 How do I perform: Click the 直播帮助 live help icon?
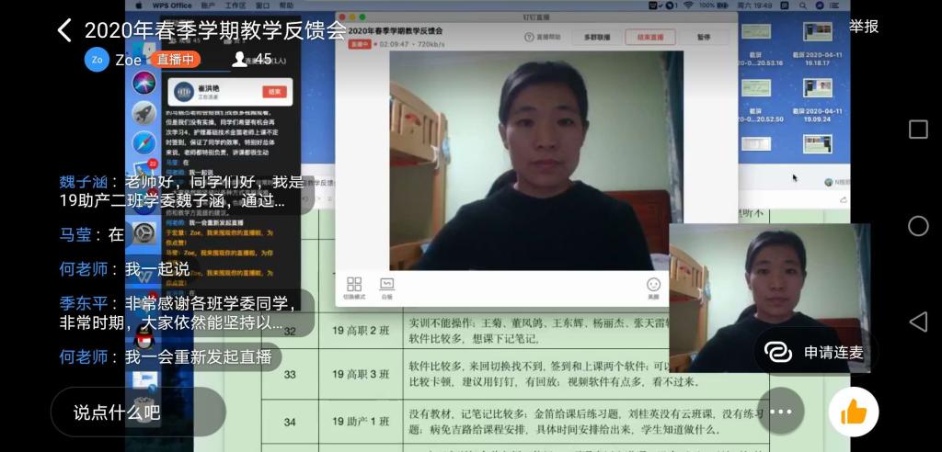pyautogui.click(x=542, y=38)
